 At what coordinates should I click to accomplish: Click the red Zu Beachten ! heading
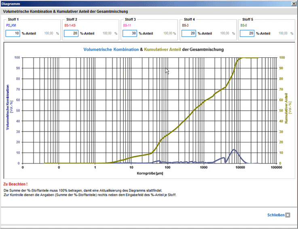tap(15, 184)
